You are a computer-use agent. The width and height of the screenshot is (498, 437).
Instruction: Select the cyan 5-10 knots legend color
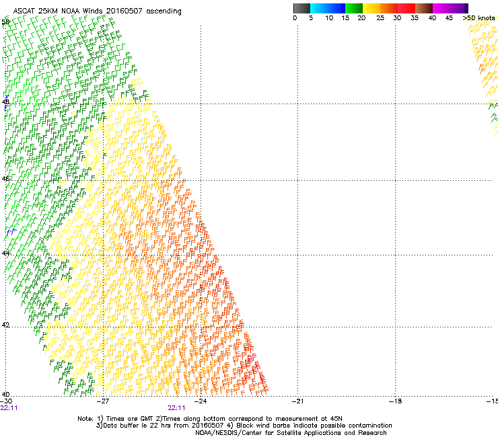319,8
